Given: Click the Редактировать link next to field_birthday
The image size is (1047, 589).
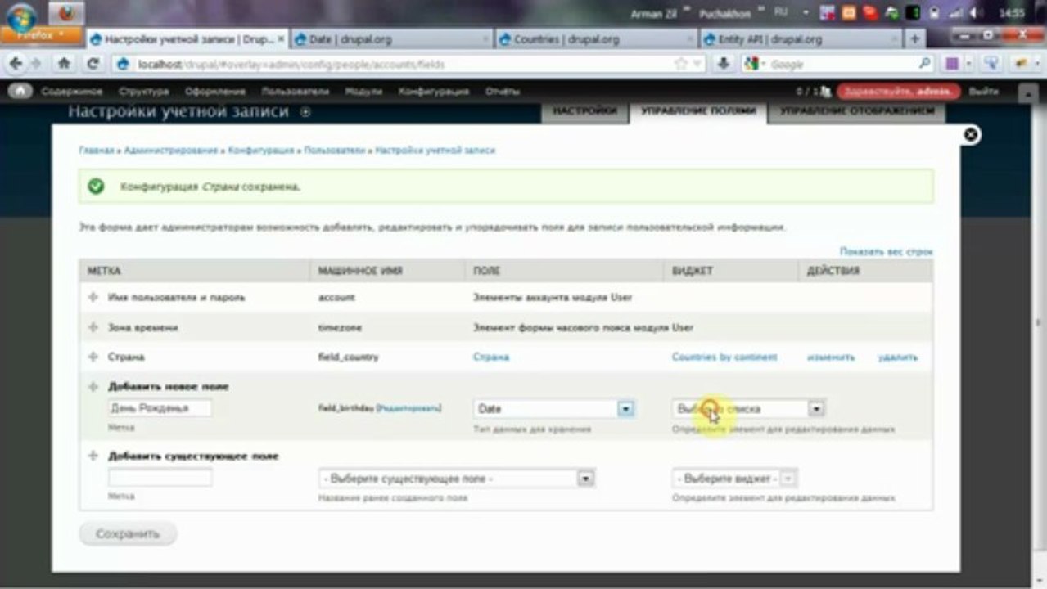Looking at the screenshot, I should (x=408, y=407).
